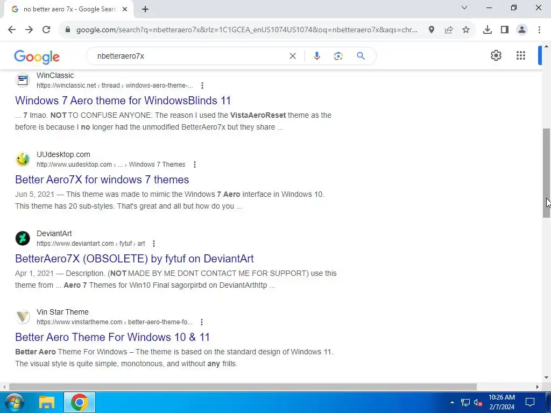Focus the Chrome address bar URL
Image resolution: width=551 pixels, height=413 pixels.
[x=246, y=30]
